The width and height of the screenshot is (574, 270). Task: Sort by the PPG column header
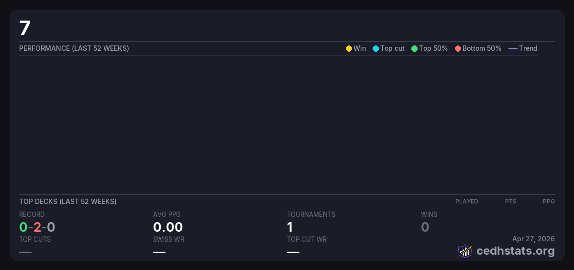pyautogui.click(x=549, y=202)
